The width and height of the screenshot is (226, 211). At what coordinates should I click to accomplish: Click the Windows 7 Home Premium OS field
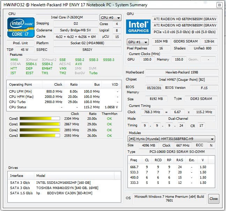click(x=169, y=198)
